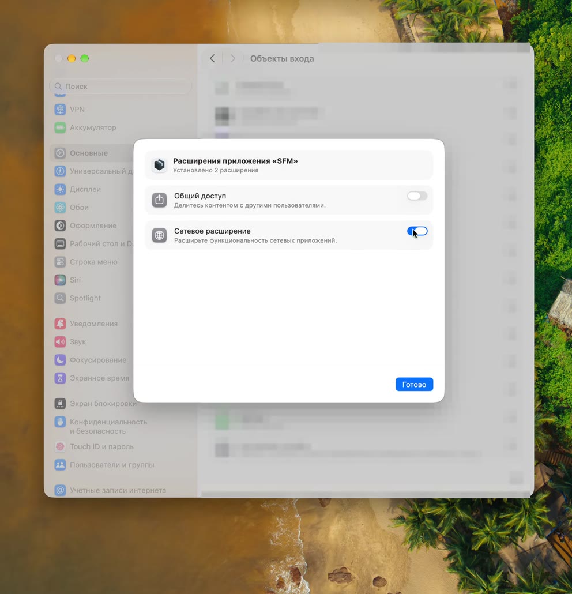Click the Поиск search field
572x594 pixels.
pyautogui.click(x=121, y=87)
